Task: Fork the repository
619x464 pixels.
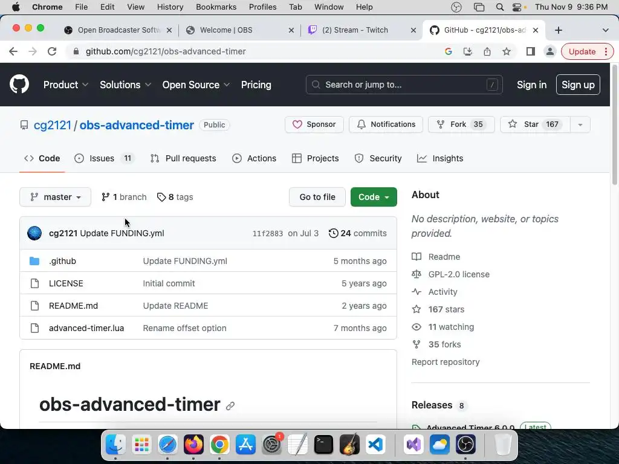Action: tap(461, 124)
